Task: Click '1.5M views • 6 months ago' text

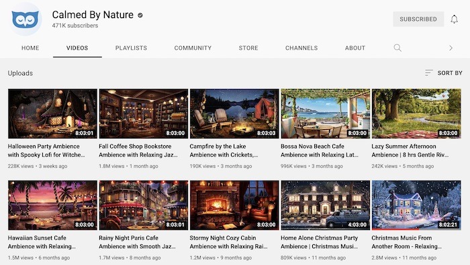Action: click(x=39, y=258)
